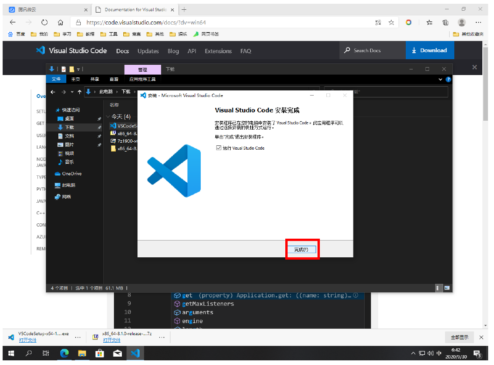
Task: Switch to large icons view in Explorer
Action: (x=447, y=288)
